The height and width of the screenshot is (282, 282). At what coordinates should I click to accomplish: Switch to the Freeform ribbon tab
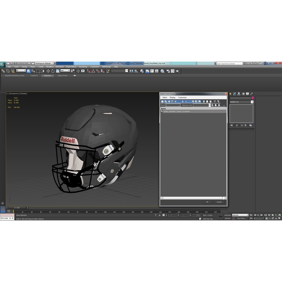coord(34,75)
